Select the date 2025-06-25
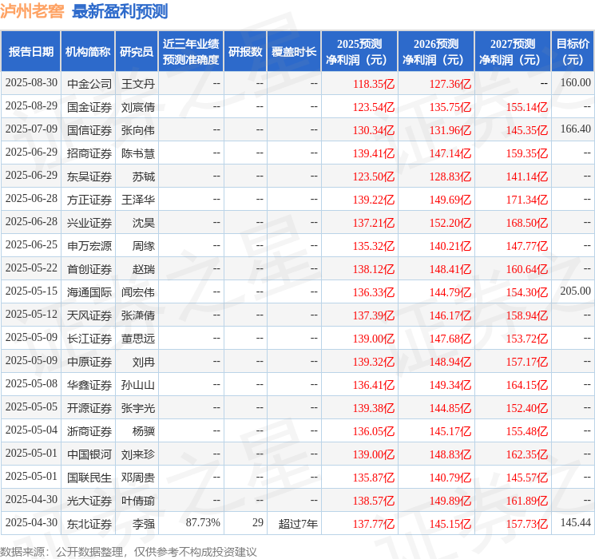 coord(31,245)
